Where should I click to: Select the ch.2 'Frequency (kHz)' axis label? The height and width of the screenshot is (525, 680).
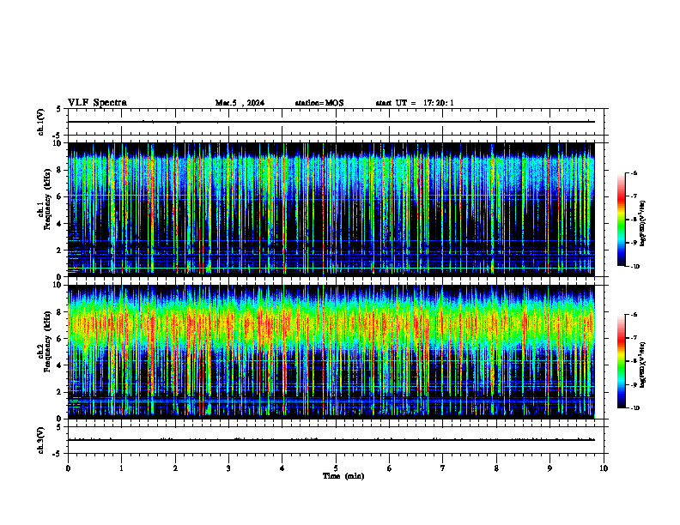[47, 341]
